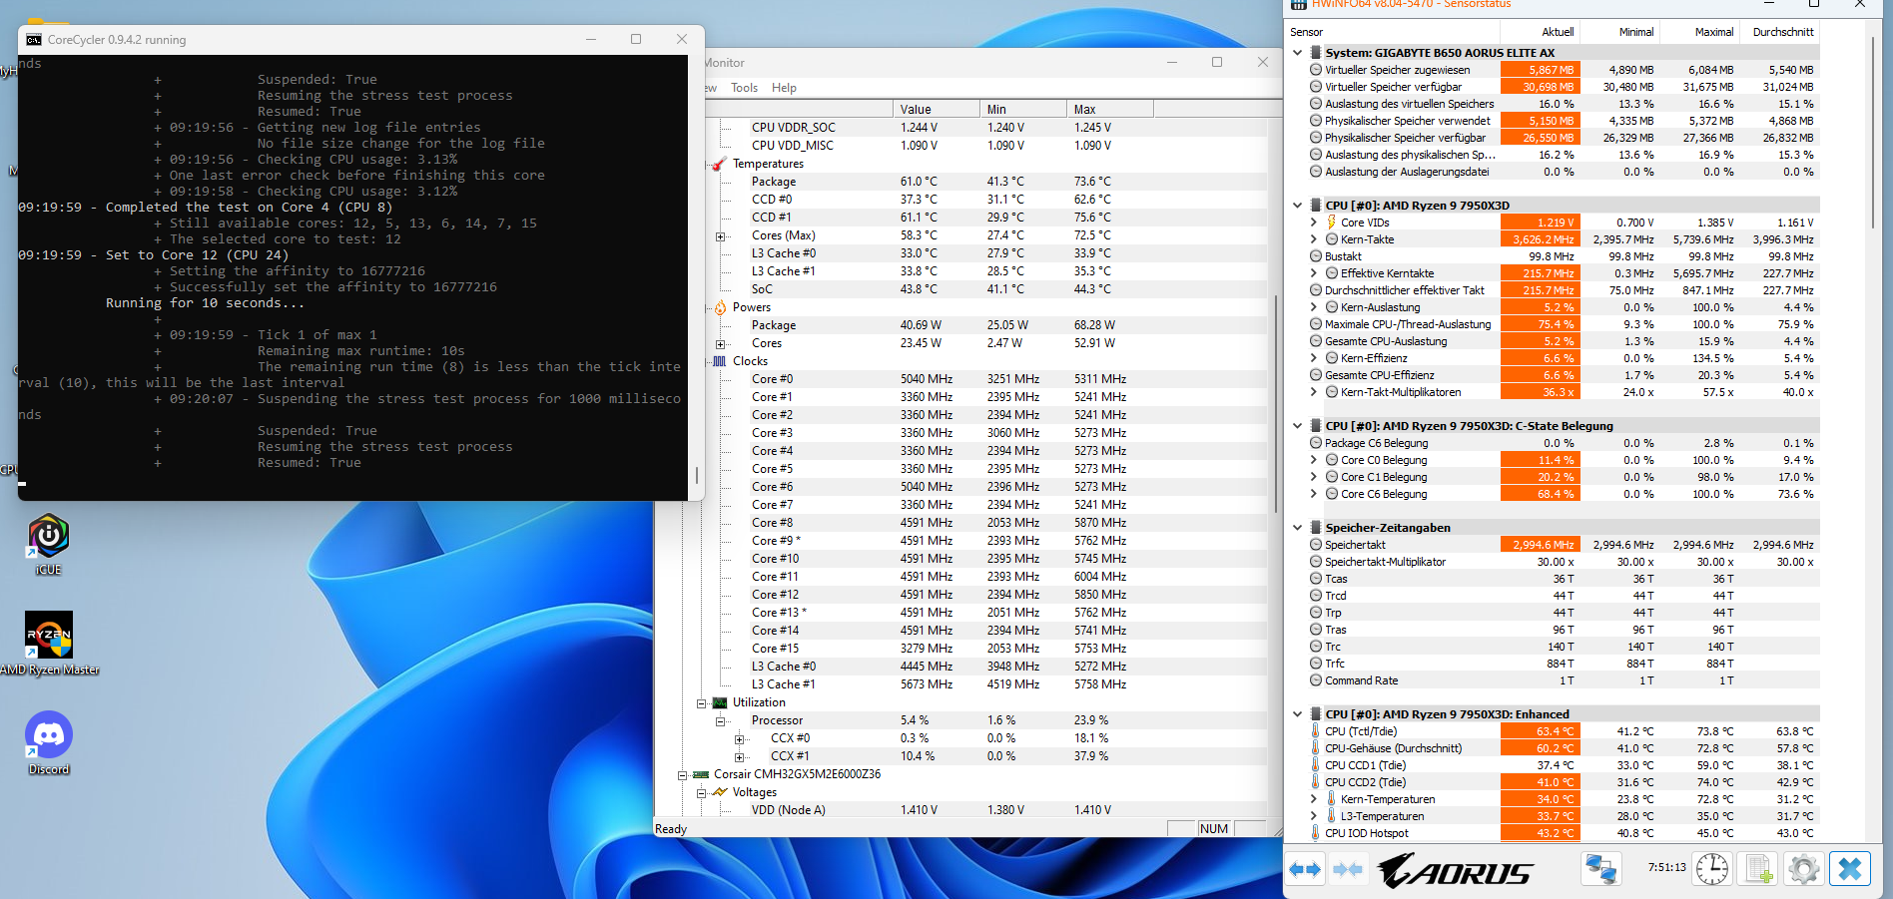Click the thermometer icon beside Temperatures in HWMonitor
The height and width of the screenshot is (899, 1893).
(x=719, y=164)
